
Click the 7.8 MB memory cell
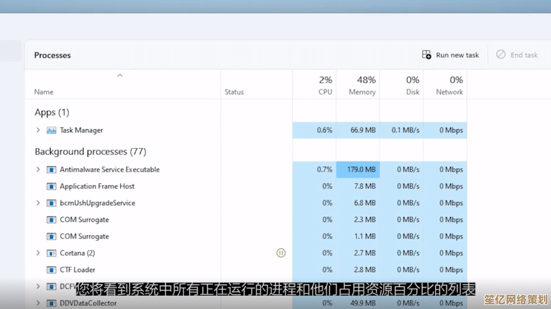click(x=358, y=187)
